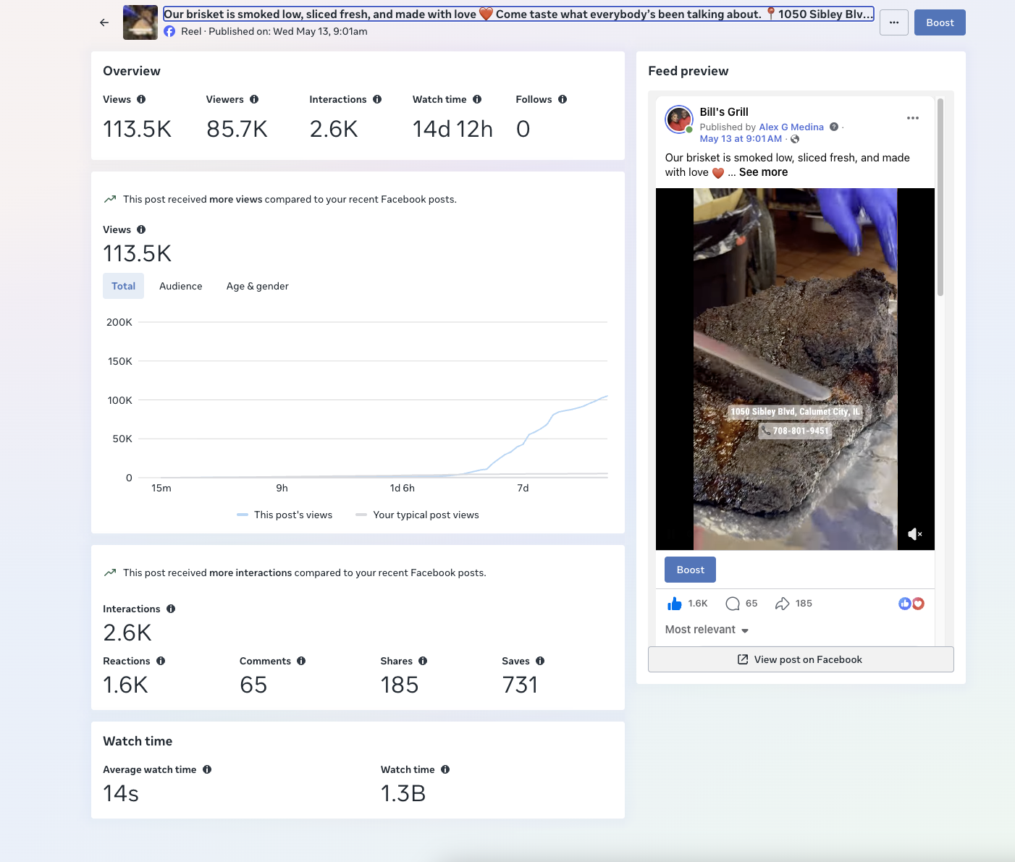
Task: Click the post title text field
Action: (x=518, y=14)
